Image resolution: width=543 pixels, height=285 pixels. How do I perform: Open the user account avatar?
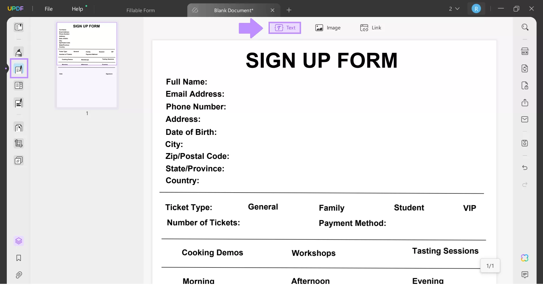click(476, 9)
